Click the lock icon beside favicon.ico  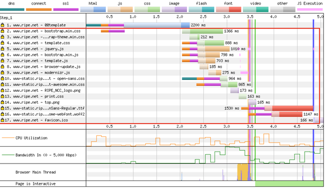(x=3, y=120)
